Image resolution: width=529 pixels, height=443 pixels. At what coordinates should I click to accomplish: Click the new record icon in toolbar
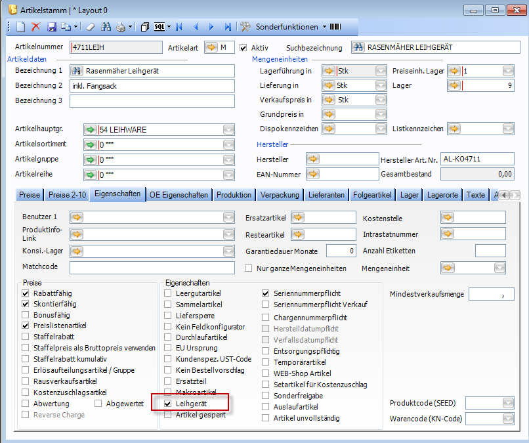[x=20, y=27]
